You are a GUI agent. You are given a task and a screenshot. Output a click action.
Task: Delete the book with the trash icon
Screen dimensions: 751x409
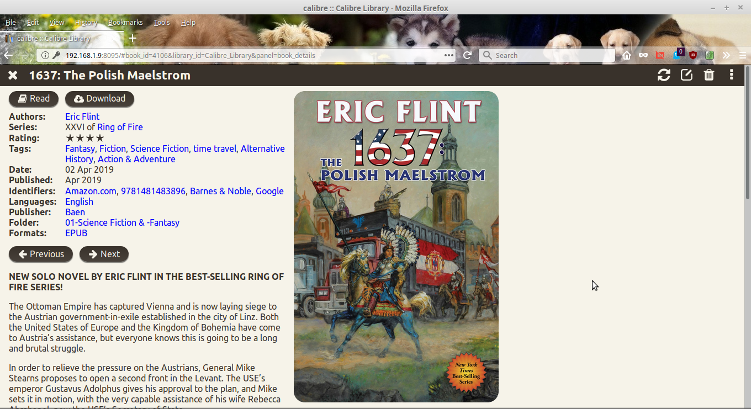coord(709,75)
